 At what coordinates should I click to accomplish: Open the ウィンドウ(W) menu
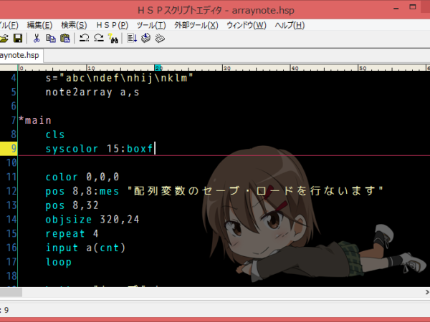pyautogui.click(x=247, y=26)
